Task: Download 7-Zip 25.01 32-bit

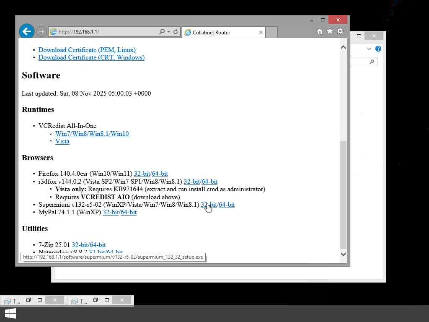Action: tap(80, 245)
